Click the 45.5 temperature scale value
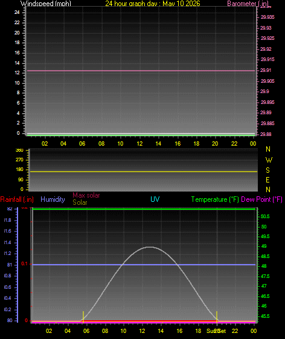285x339 pixels. click(265, 316)
